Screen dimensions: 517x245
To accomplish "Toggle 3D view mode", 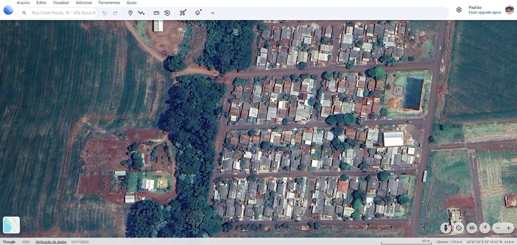I will pyautogui.click(x=472, y=228).
